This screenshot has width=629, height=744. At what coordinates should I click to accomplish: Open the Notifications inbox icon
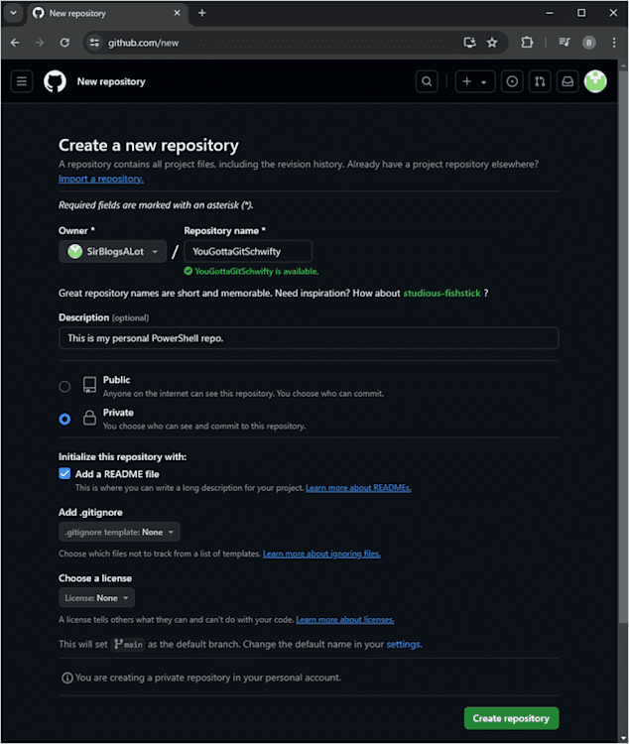tap(567, 81)
